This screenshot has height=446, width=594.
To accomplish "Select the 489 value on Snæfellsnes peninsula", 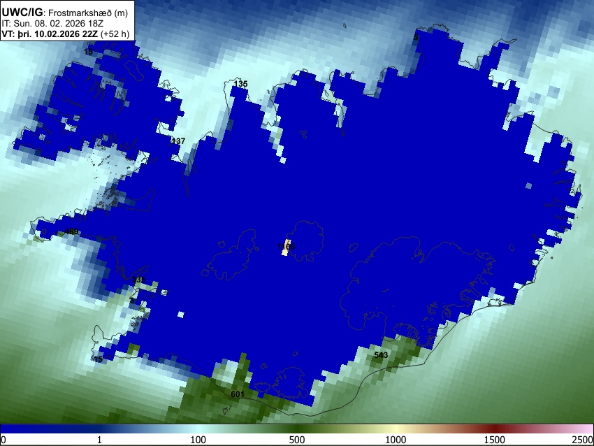I will tap(71, 231).
